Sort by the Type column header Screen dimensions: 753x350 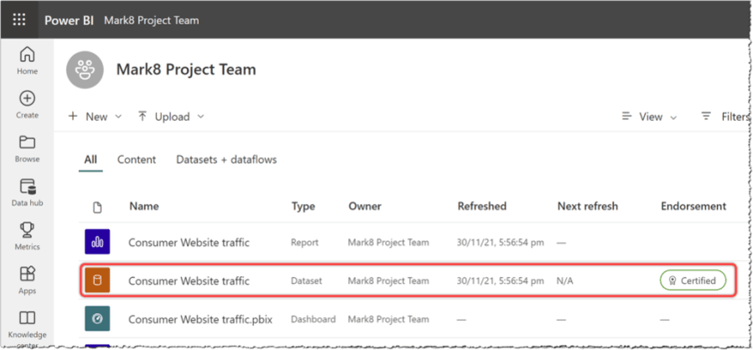[x=304, y=206]
